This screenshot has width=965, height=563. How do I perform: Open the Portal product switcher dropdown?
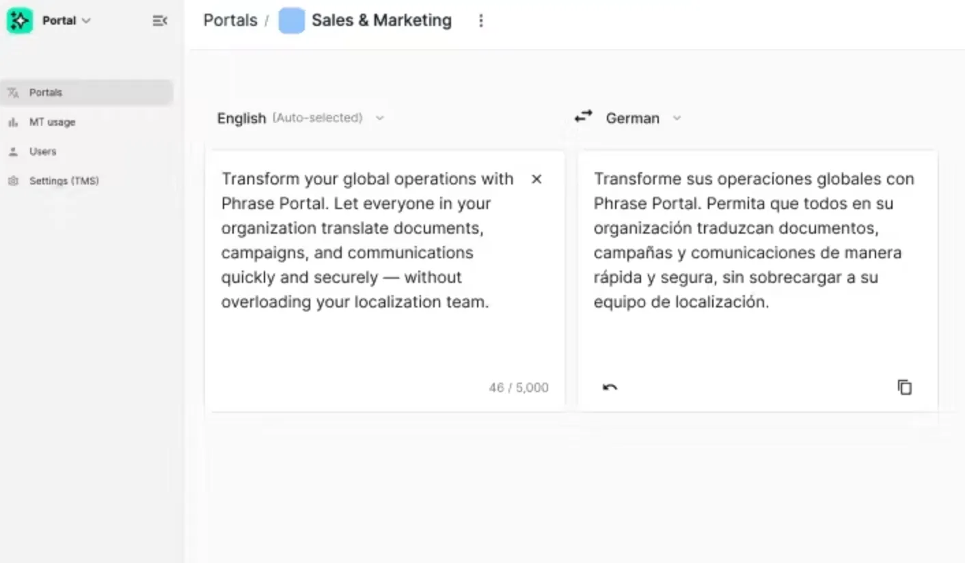point(66,20)
